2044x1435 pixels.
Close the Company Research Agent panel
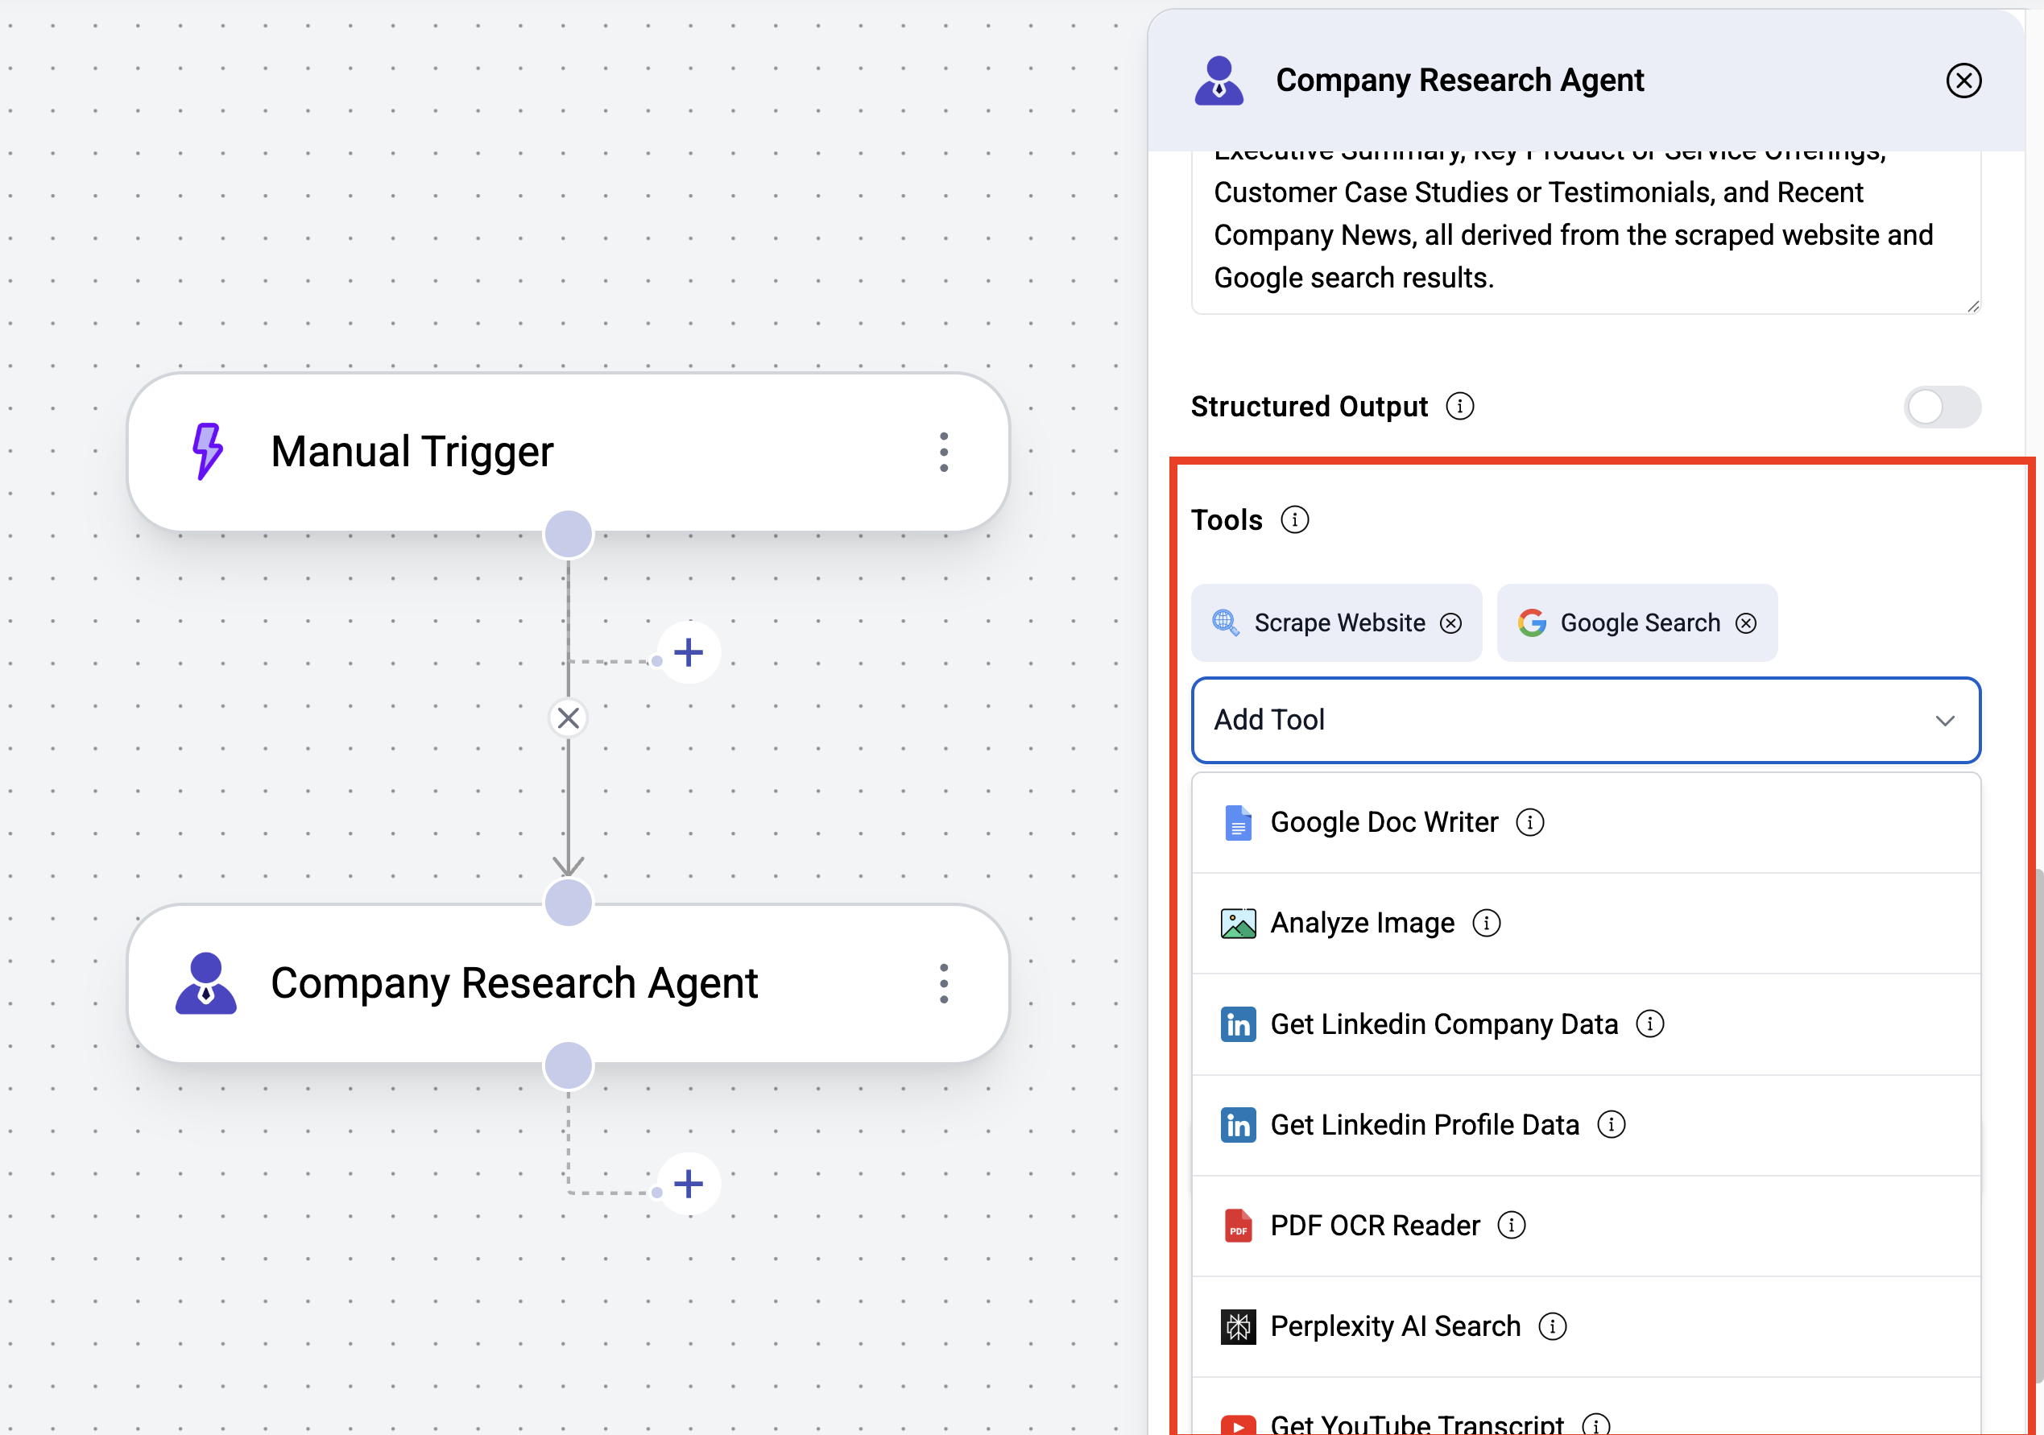coord(1964,80)
